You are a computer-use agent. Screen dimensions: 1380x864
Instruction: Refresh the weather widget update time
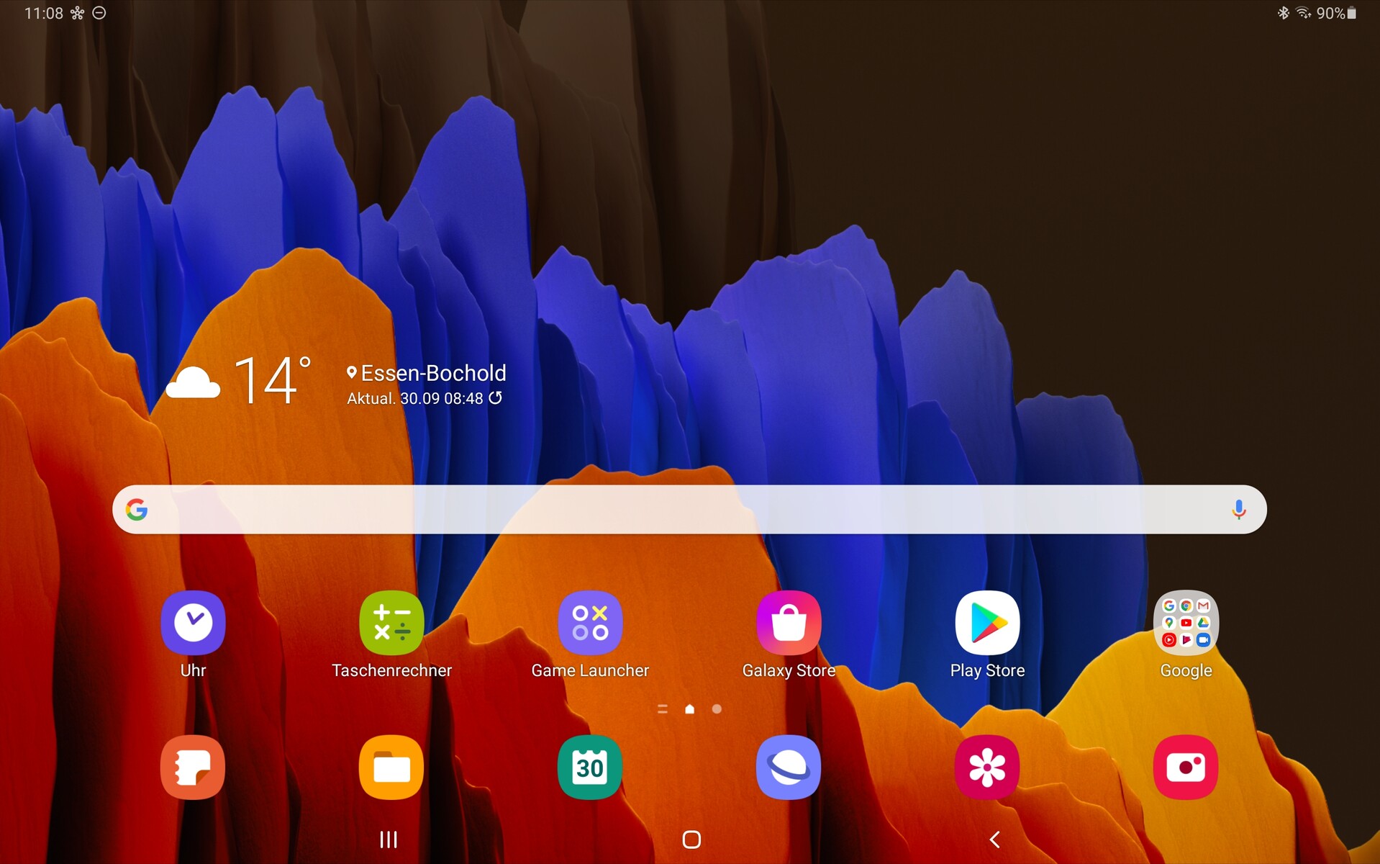point(496,398)
